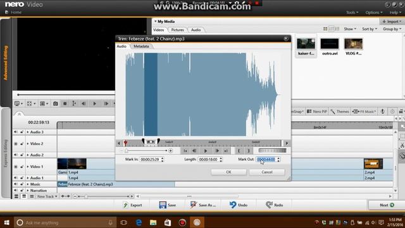Open the Group by dropdown
This screenshot has width=405, height=228.
pos(392,29)
